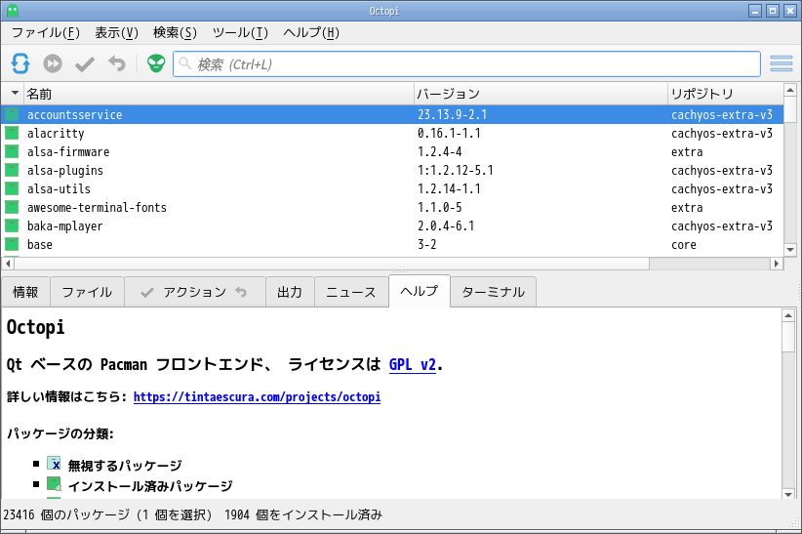
Task: Sort by リポジトリ column header
Action: (725, 94)
